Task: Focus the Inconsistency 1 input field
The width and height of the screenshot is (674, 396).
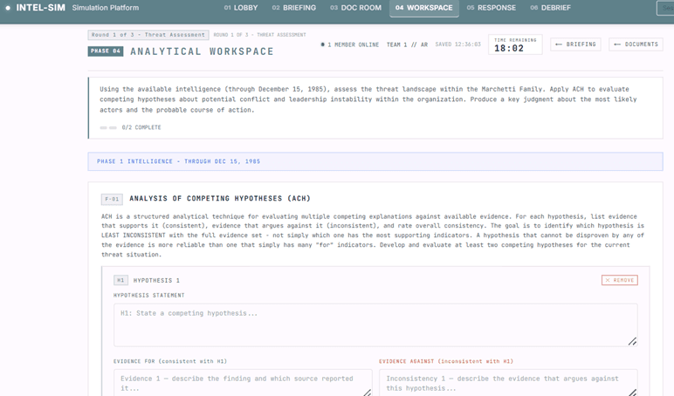Action: [x=508, y=383]
